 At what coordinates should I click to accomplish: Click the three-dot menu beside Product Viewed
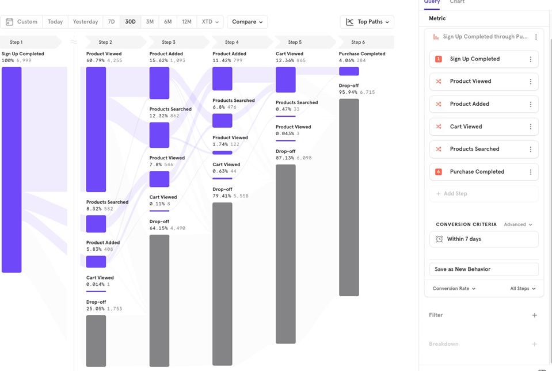point(530,82)
